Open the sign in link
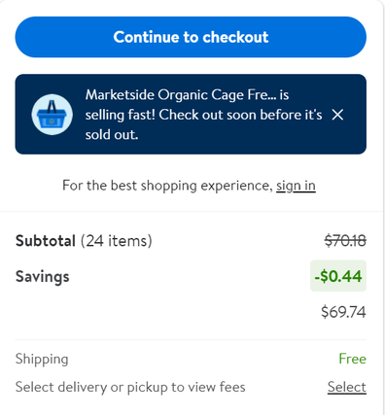385x415 pixels. pyautogui.click(x=296, y=186)
